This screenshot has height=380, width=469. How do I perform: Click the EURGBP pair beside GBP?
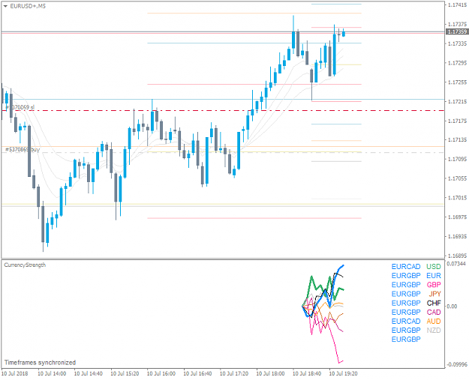coord(406,285)
